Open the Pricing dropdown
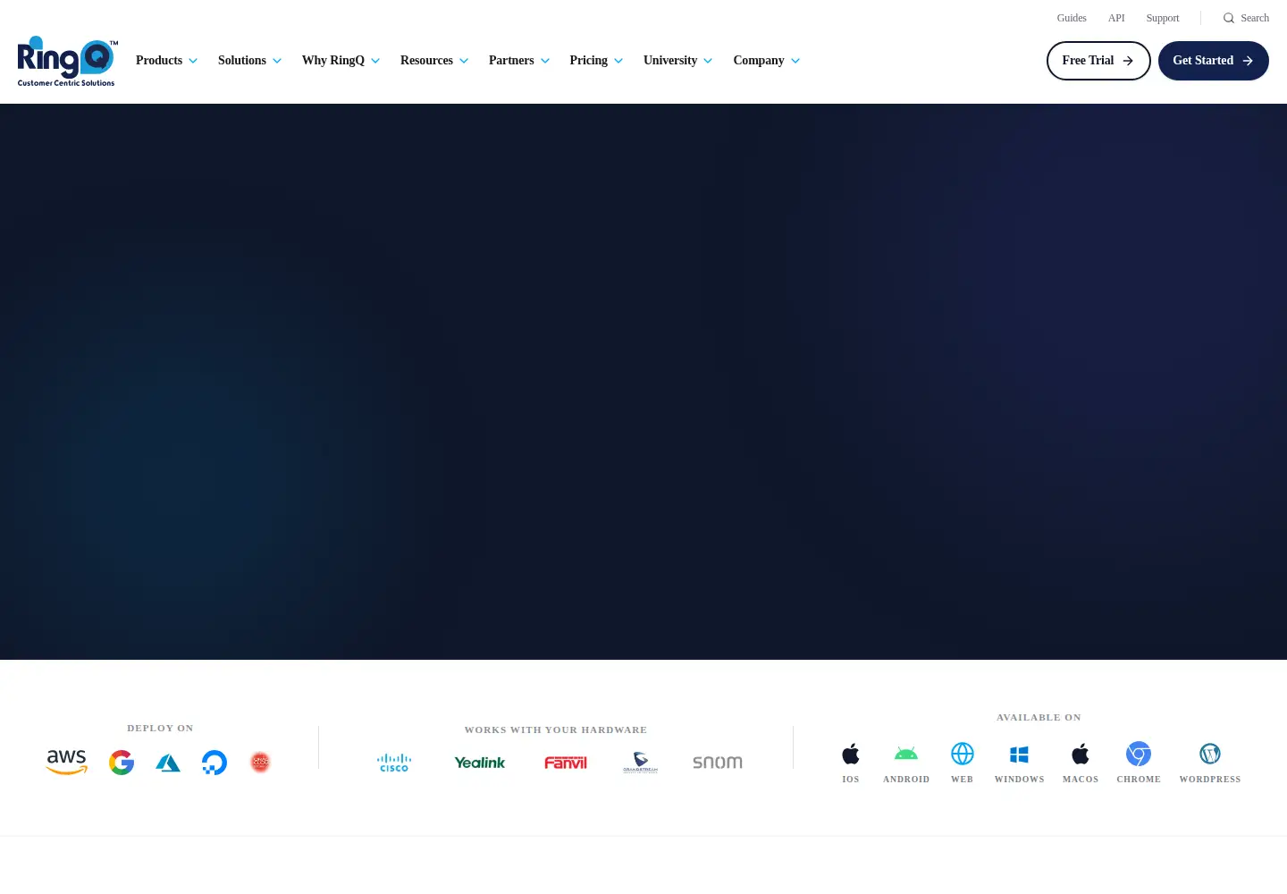This screenshot has width=1287, height=894. click(597, 61)
